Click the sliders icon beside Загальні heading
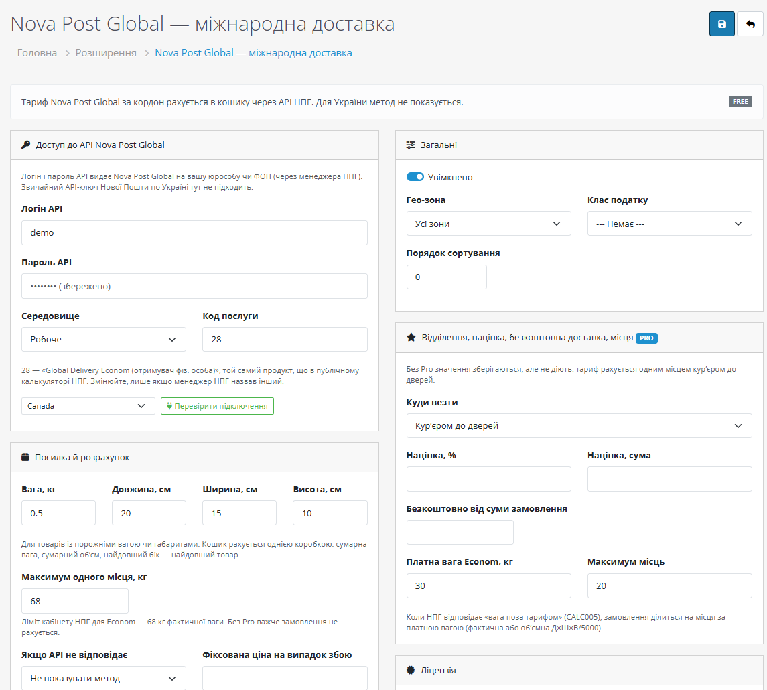 (x=411, y=145)
